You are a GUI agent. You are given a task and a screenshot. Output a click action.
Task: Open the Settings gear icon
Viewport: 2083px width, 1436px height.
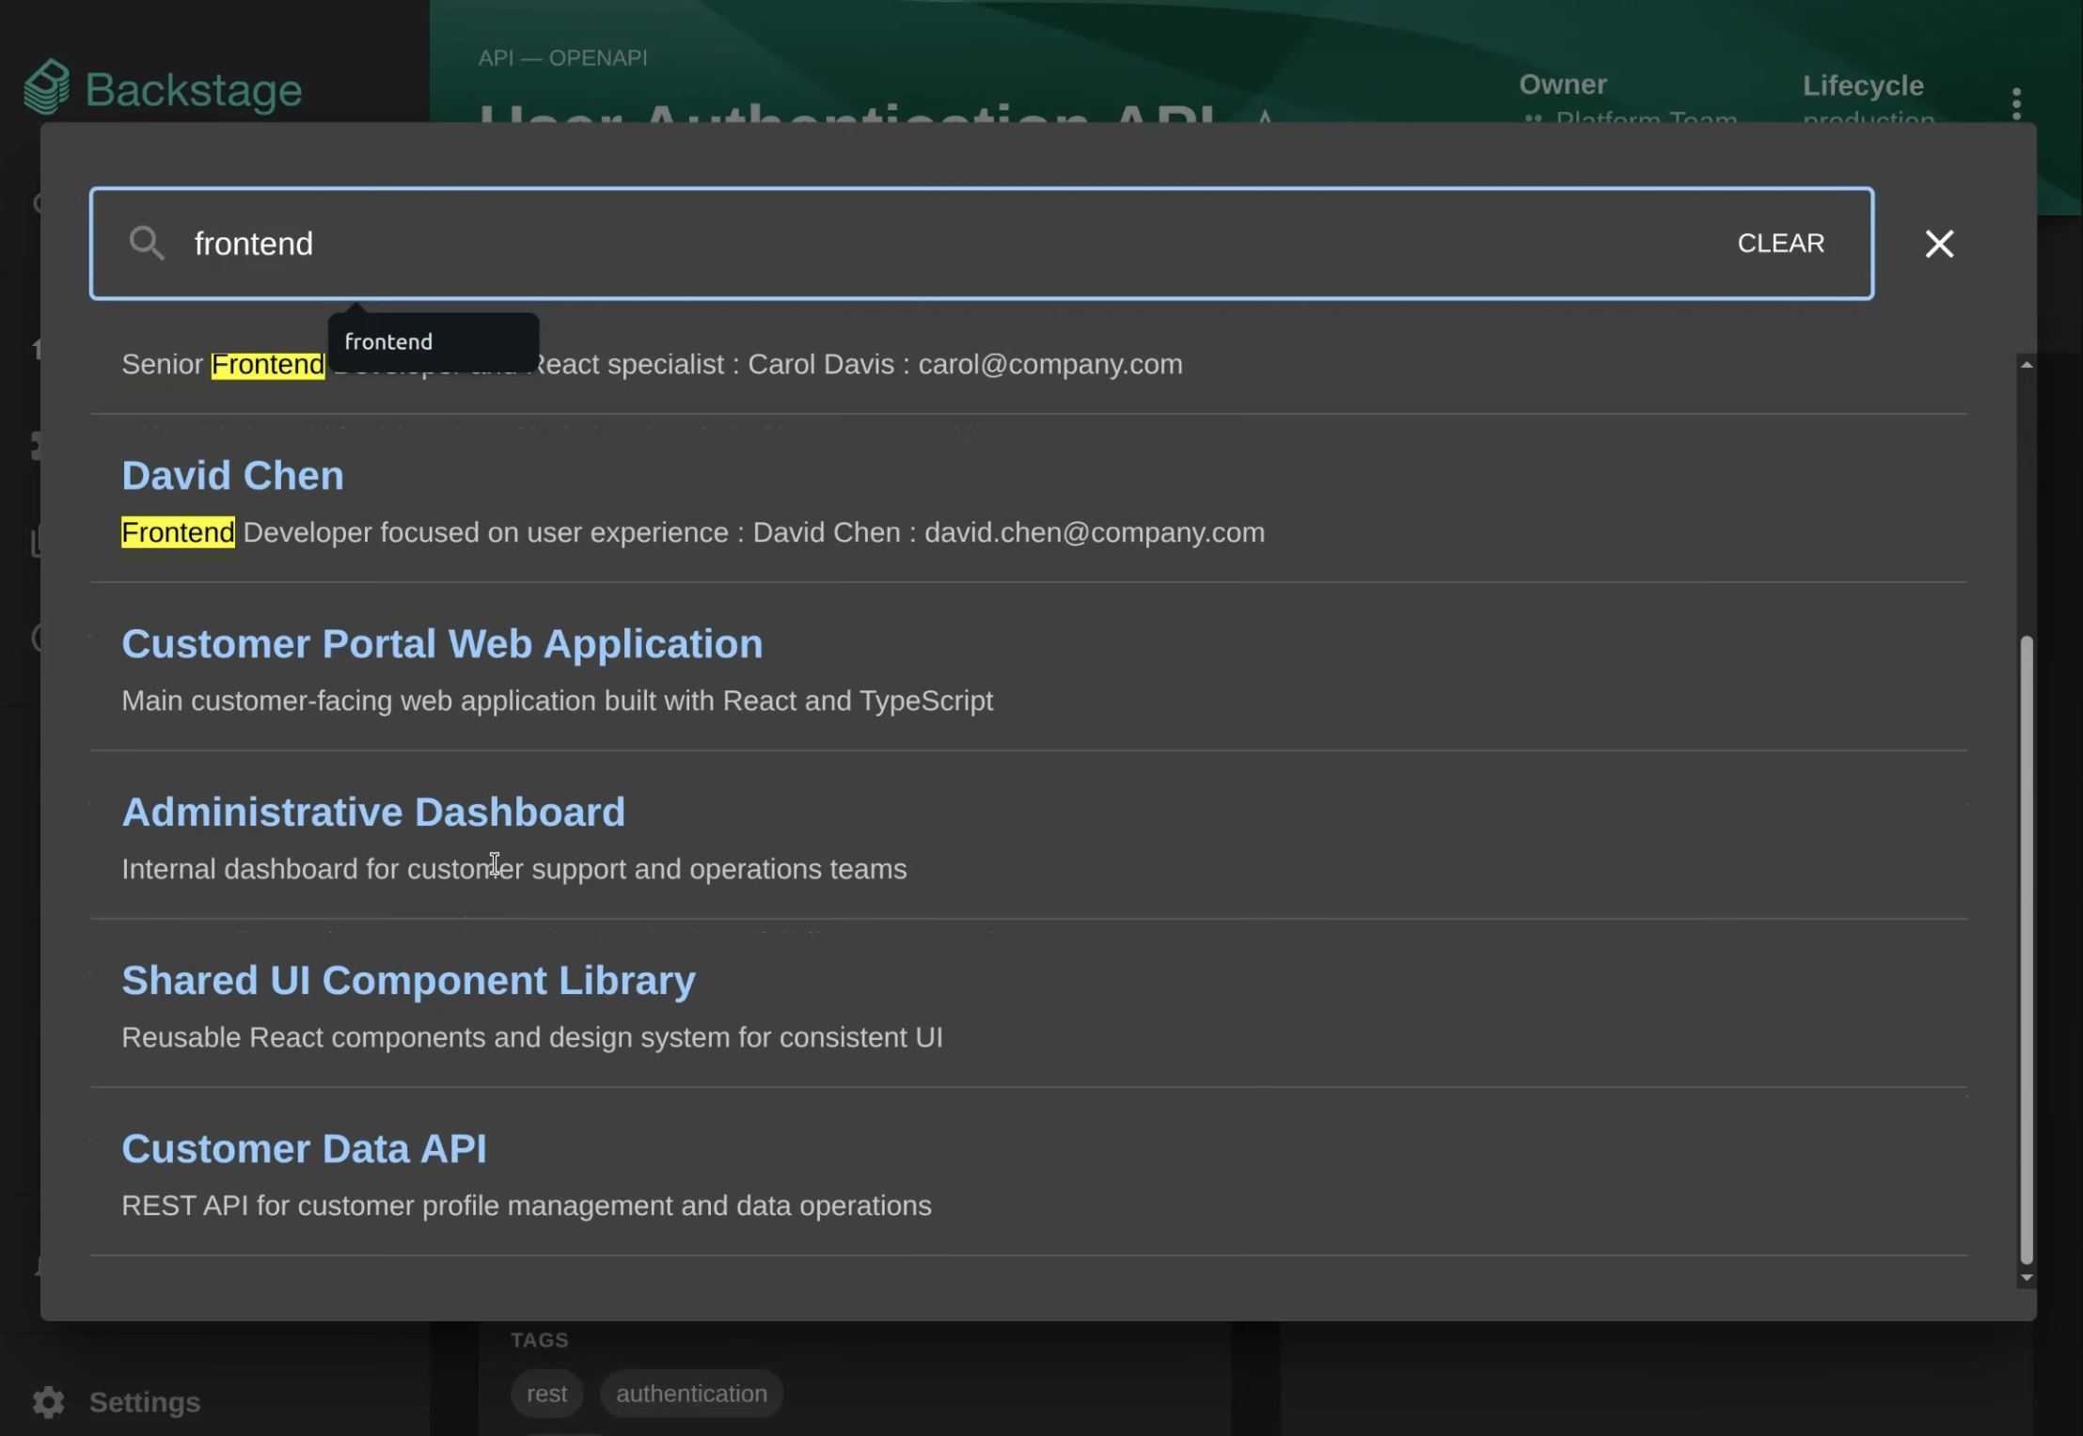[x=48, y=1402]
